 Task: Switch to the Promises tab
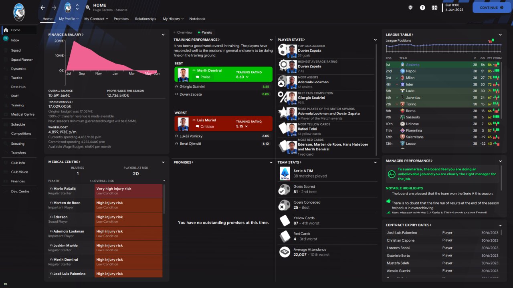tap(121, 19)
